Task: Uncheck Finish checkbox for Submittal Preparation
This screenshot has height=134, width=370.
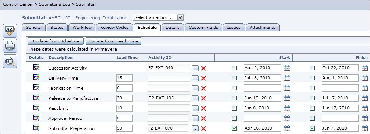Action: coord(312,128)
